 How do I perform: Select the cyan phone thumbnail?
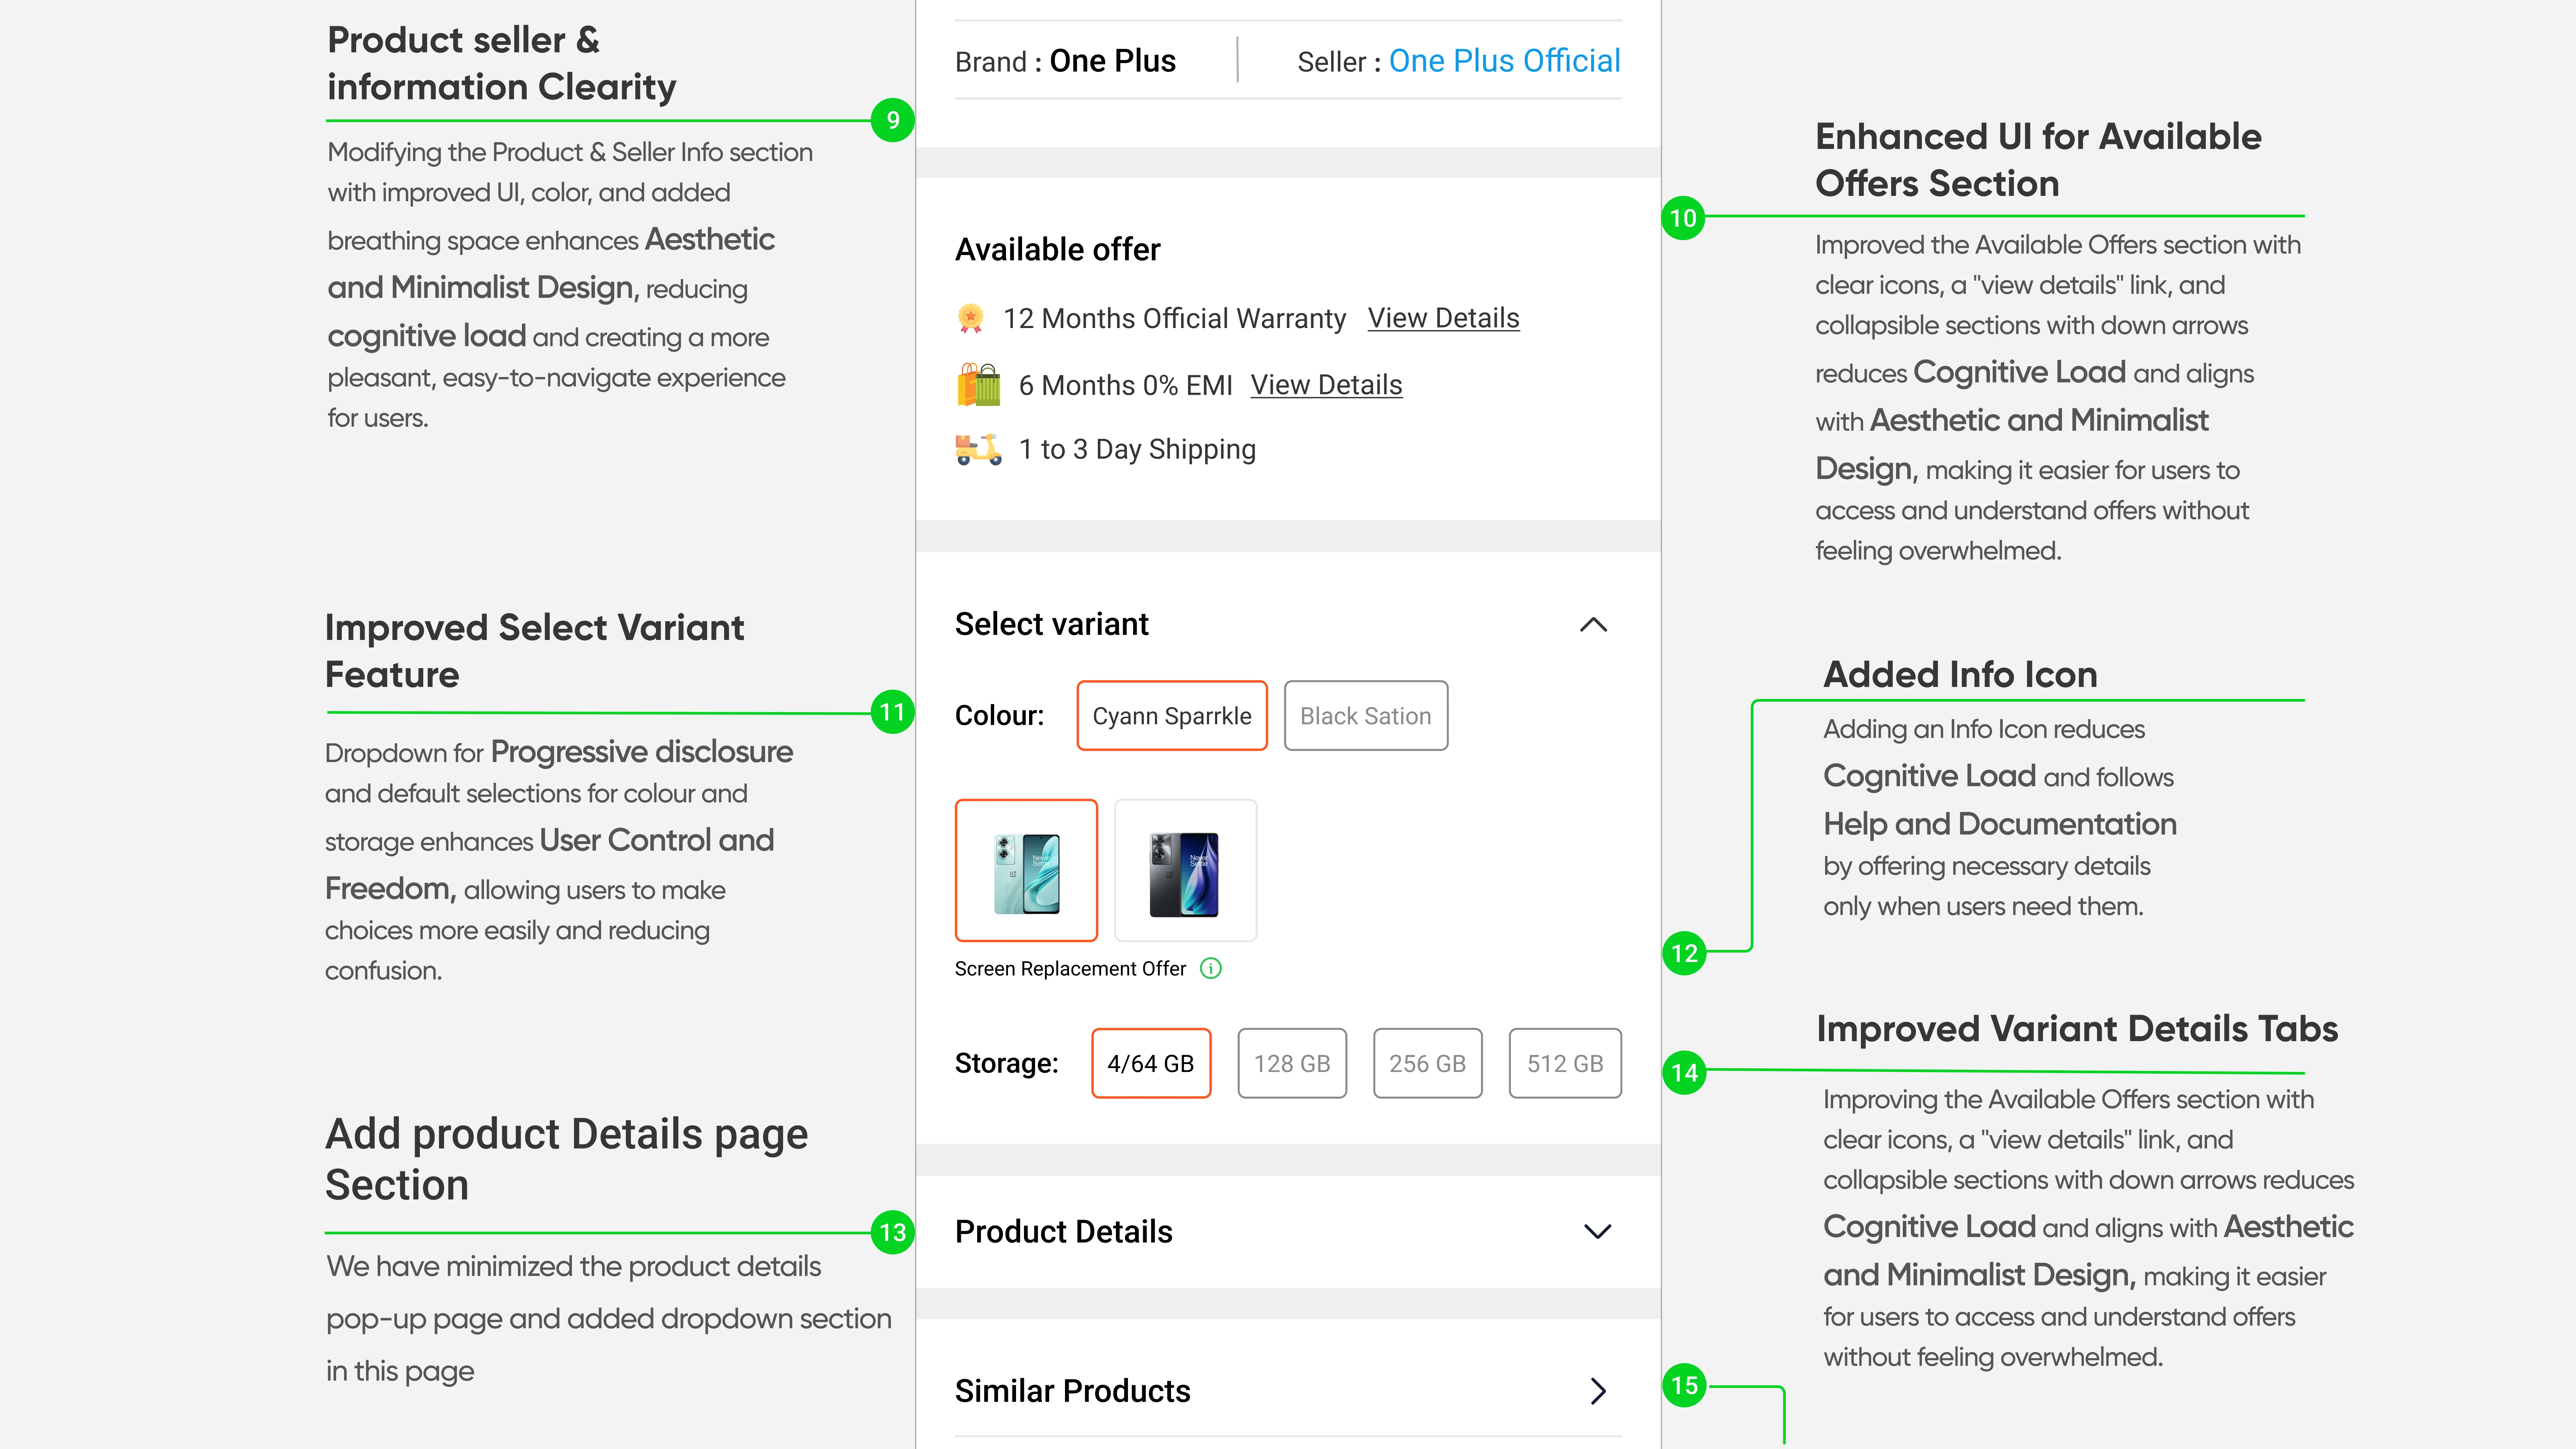tap(1026, 870)
